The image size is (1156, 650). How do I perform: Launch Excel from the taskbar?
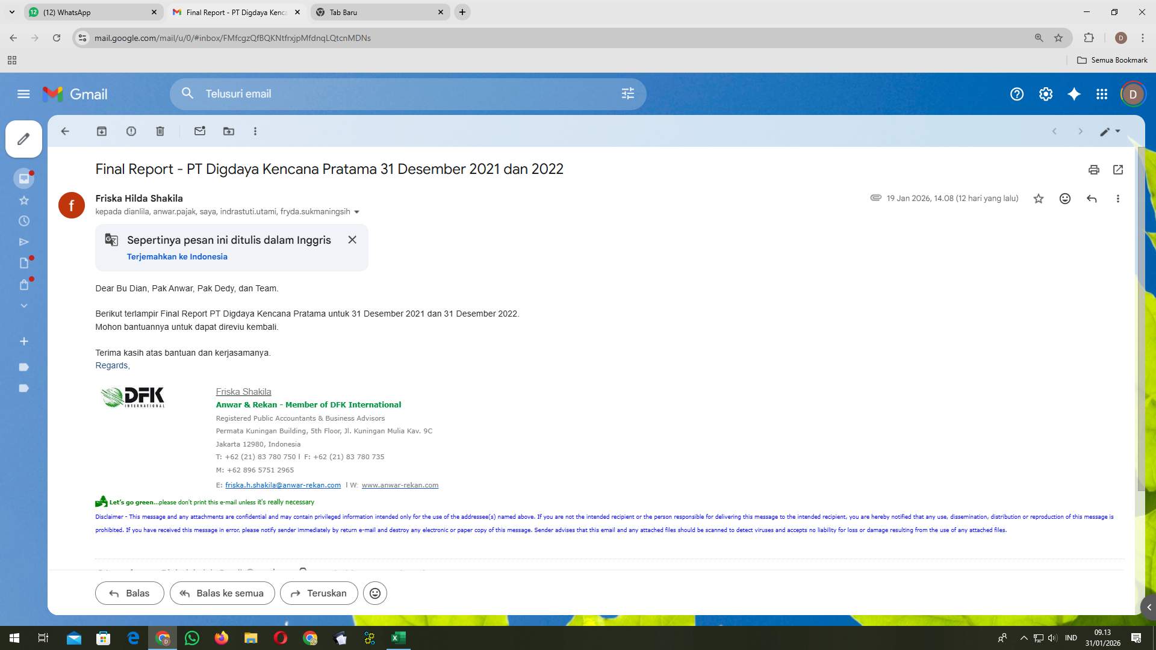click(x=397, y=638)
